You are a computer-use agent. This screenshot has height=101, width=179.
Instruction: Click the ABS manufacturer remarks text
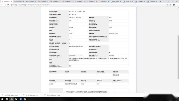tap(98, 59)
